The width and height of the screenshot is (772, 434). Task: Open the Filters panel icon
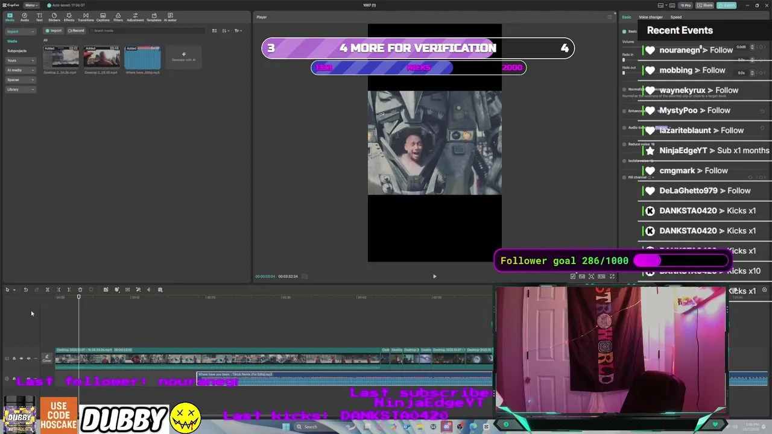(x=118, y=17)
